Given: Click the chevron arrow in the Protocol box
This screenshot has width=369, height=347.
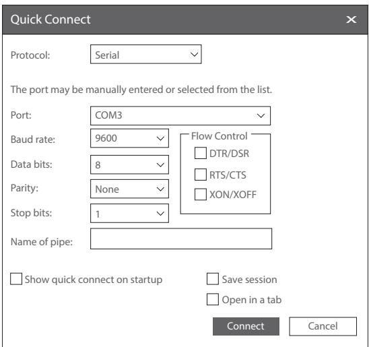Looking at the screenshot, I should (x=194, y=55).
